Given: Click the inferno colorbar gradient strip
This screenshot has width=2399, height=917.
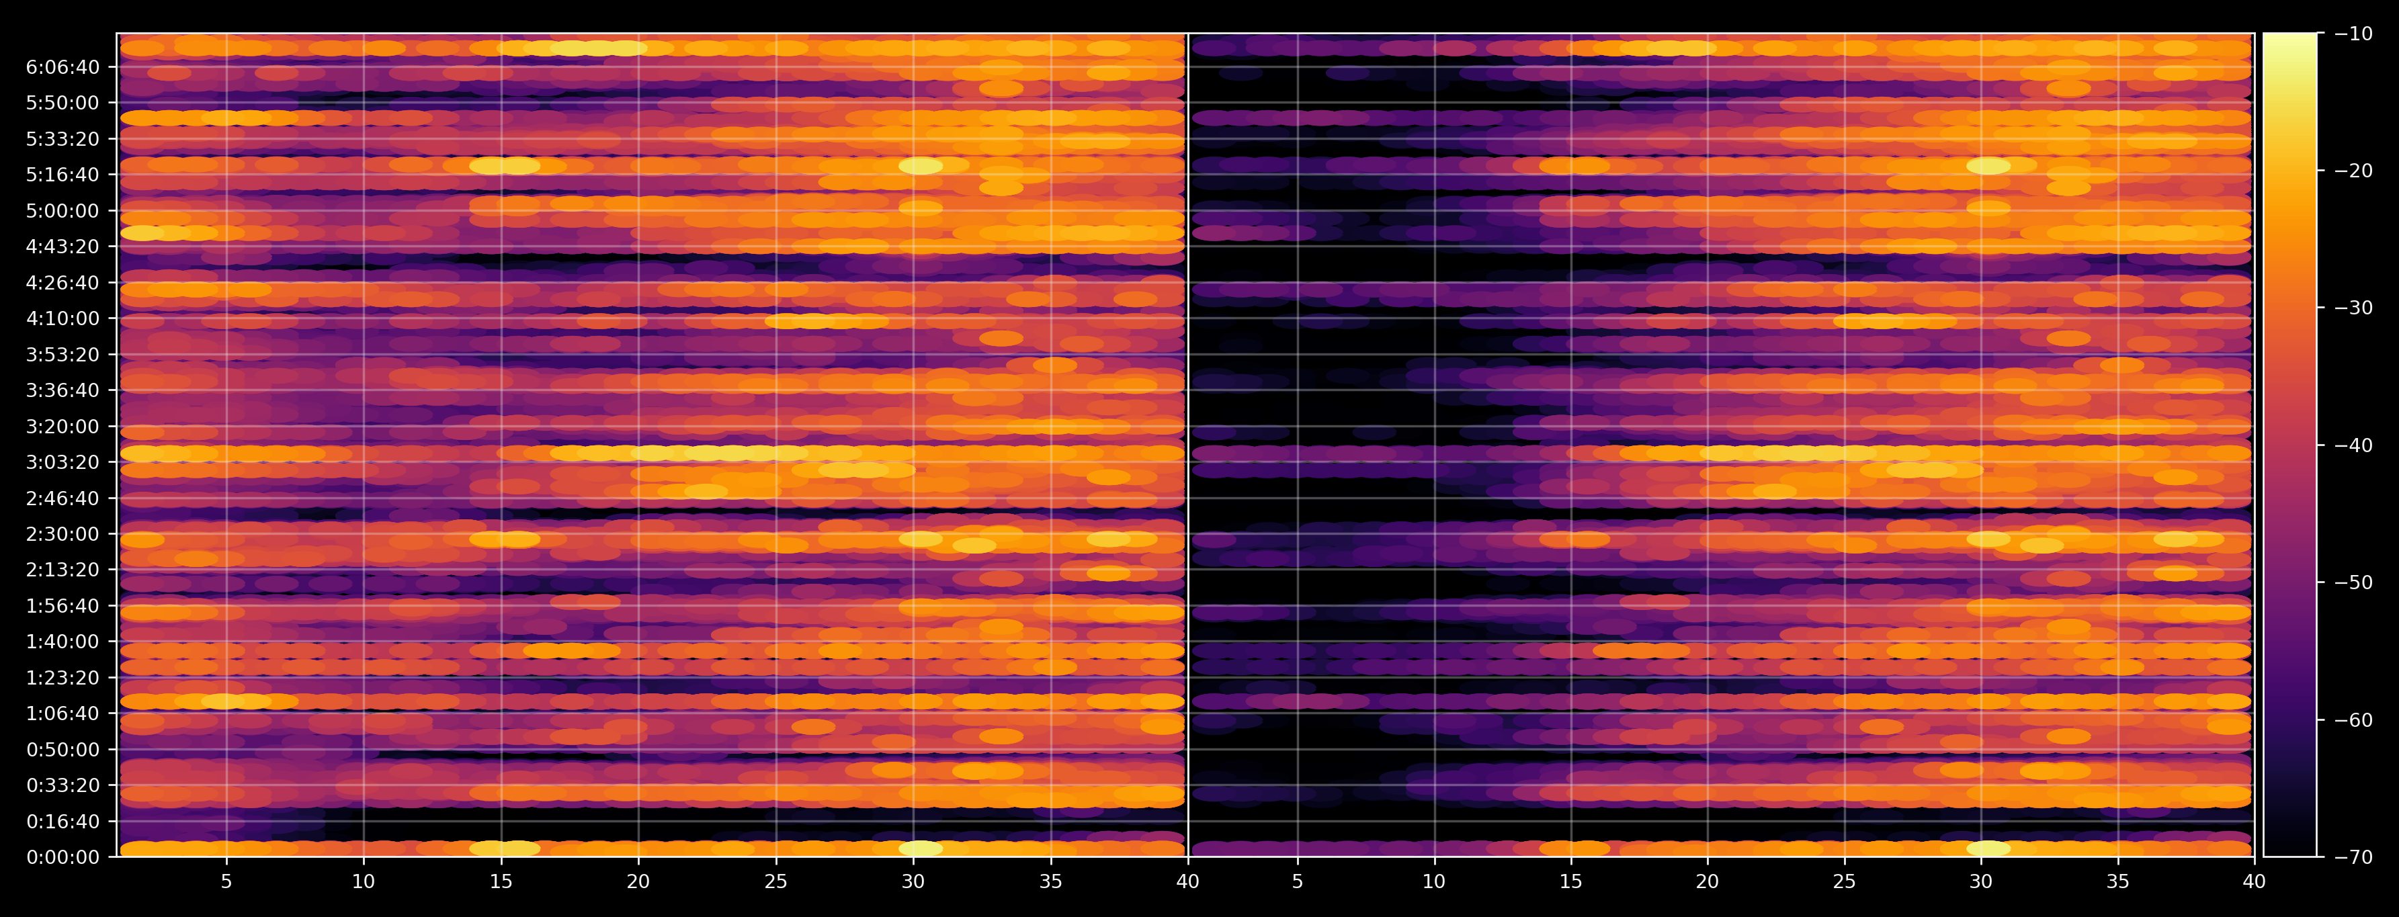Looking at the screenshot, I should [2290, 445].
